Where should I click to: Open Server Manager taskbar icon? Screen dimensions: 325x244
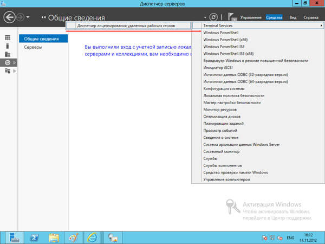tap(14, 237)
